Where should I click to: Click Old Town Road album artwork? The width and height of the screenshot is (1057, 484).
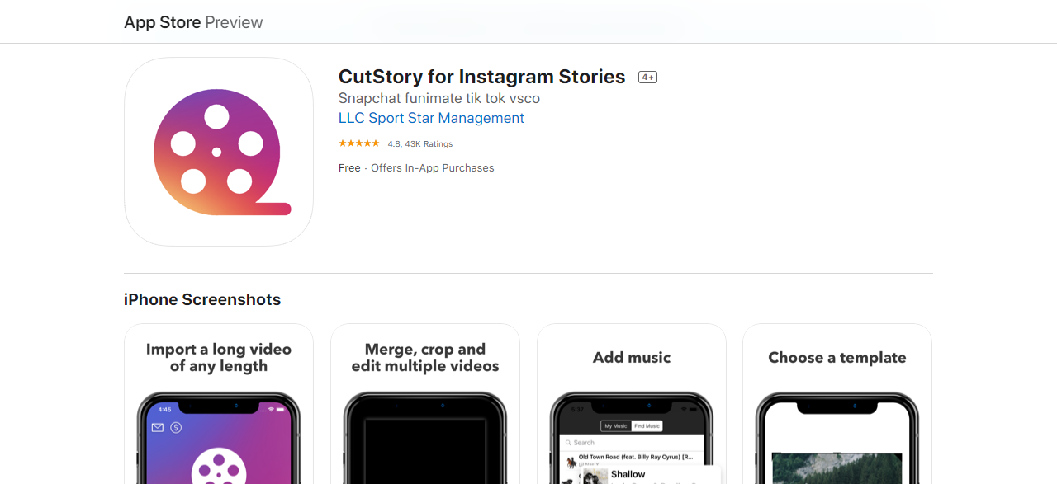point(570,460)
